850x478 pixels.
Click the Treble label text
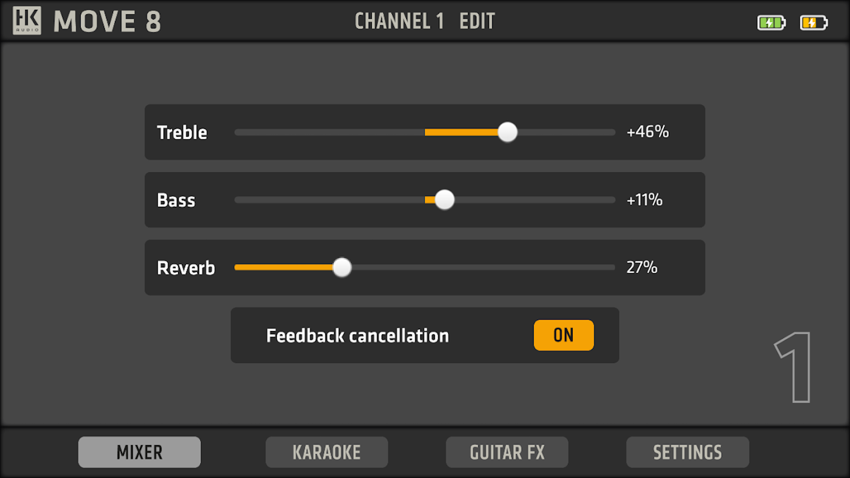coord(182,132)
